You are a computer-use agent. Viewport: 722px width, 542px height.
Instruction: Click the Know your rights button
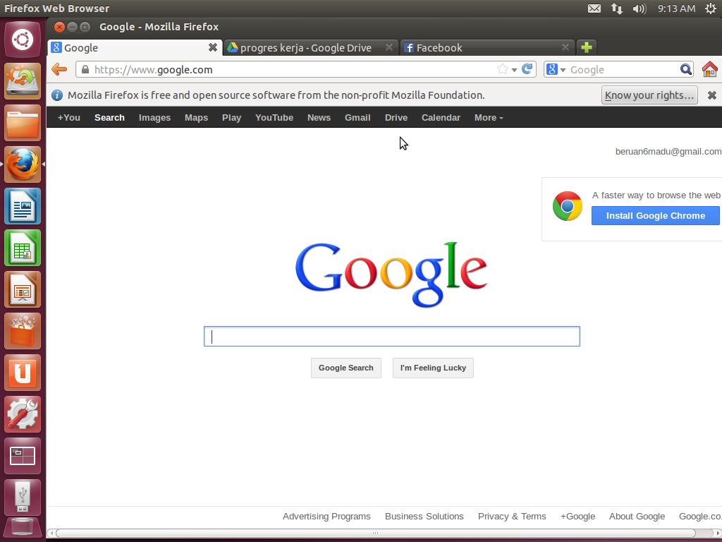[649, 95]
